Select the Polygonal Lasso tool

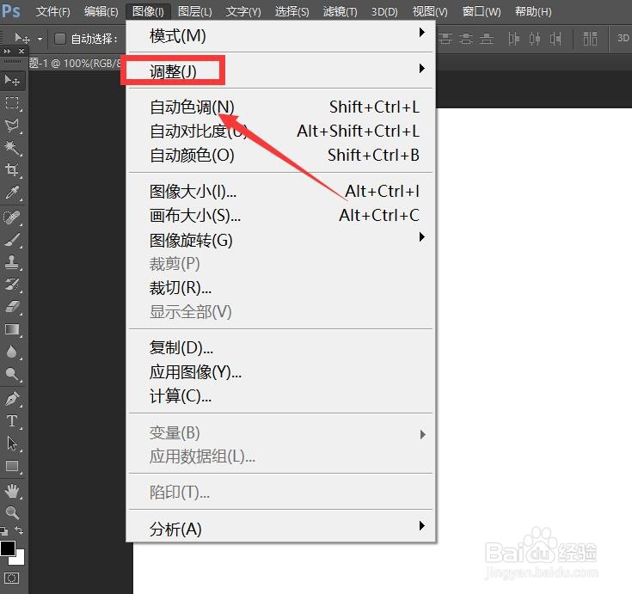click(x=12, y=126)
